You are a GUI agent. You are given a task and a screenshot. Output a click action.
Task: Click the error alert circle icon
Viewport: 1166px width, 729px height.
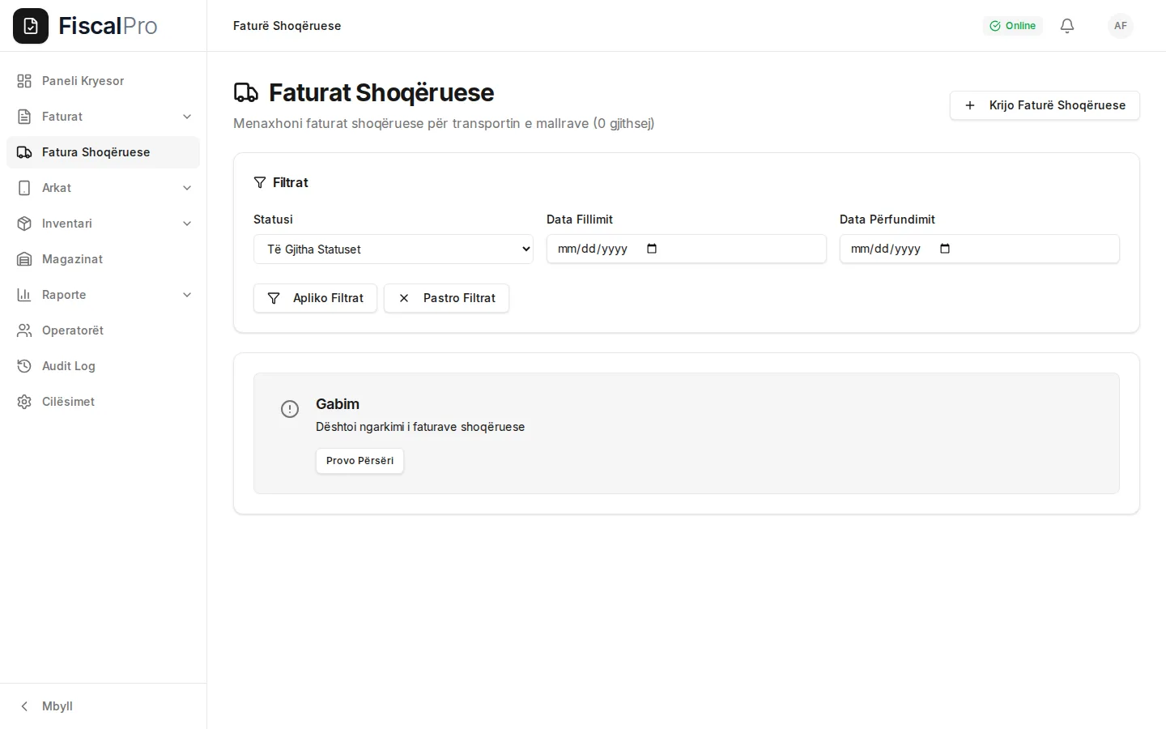point(290,409)
